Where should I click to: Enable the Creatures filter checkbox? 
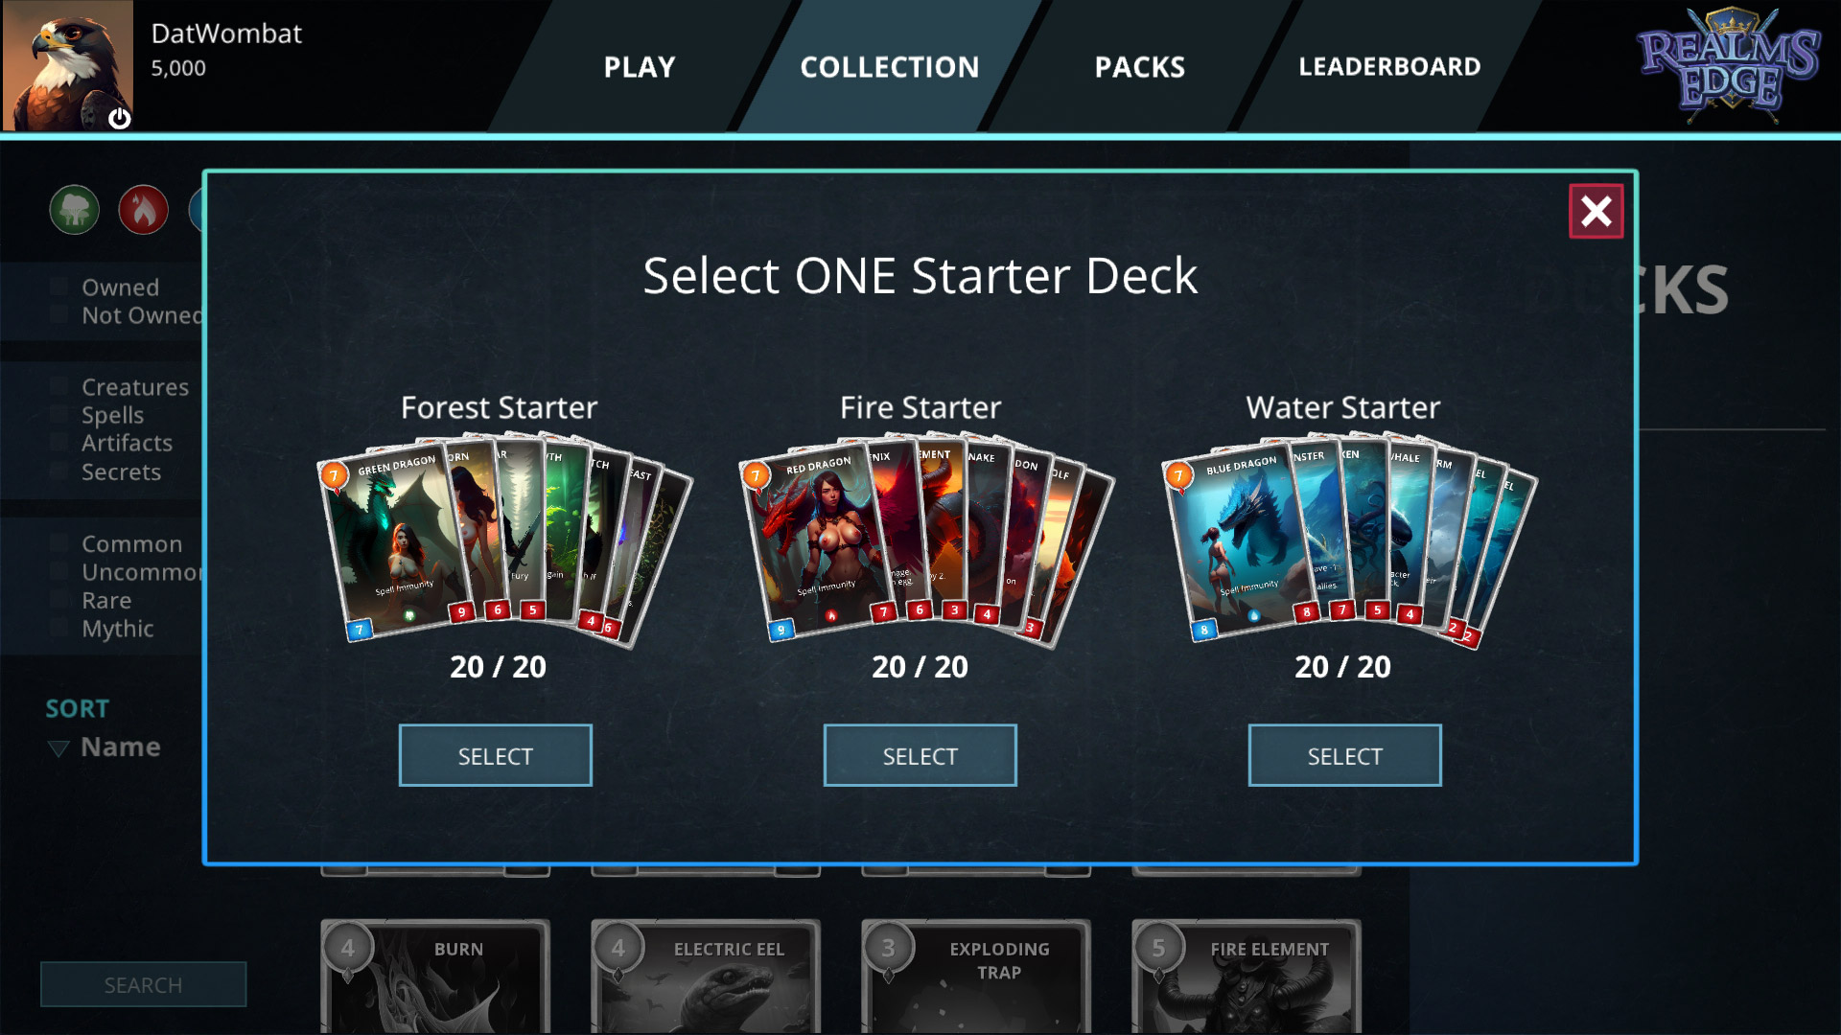[x=59, y=387]
